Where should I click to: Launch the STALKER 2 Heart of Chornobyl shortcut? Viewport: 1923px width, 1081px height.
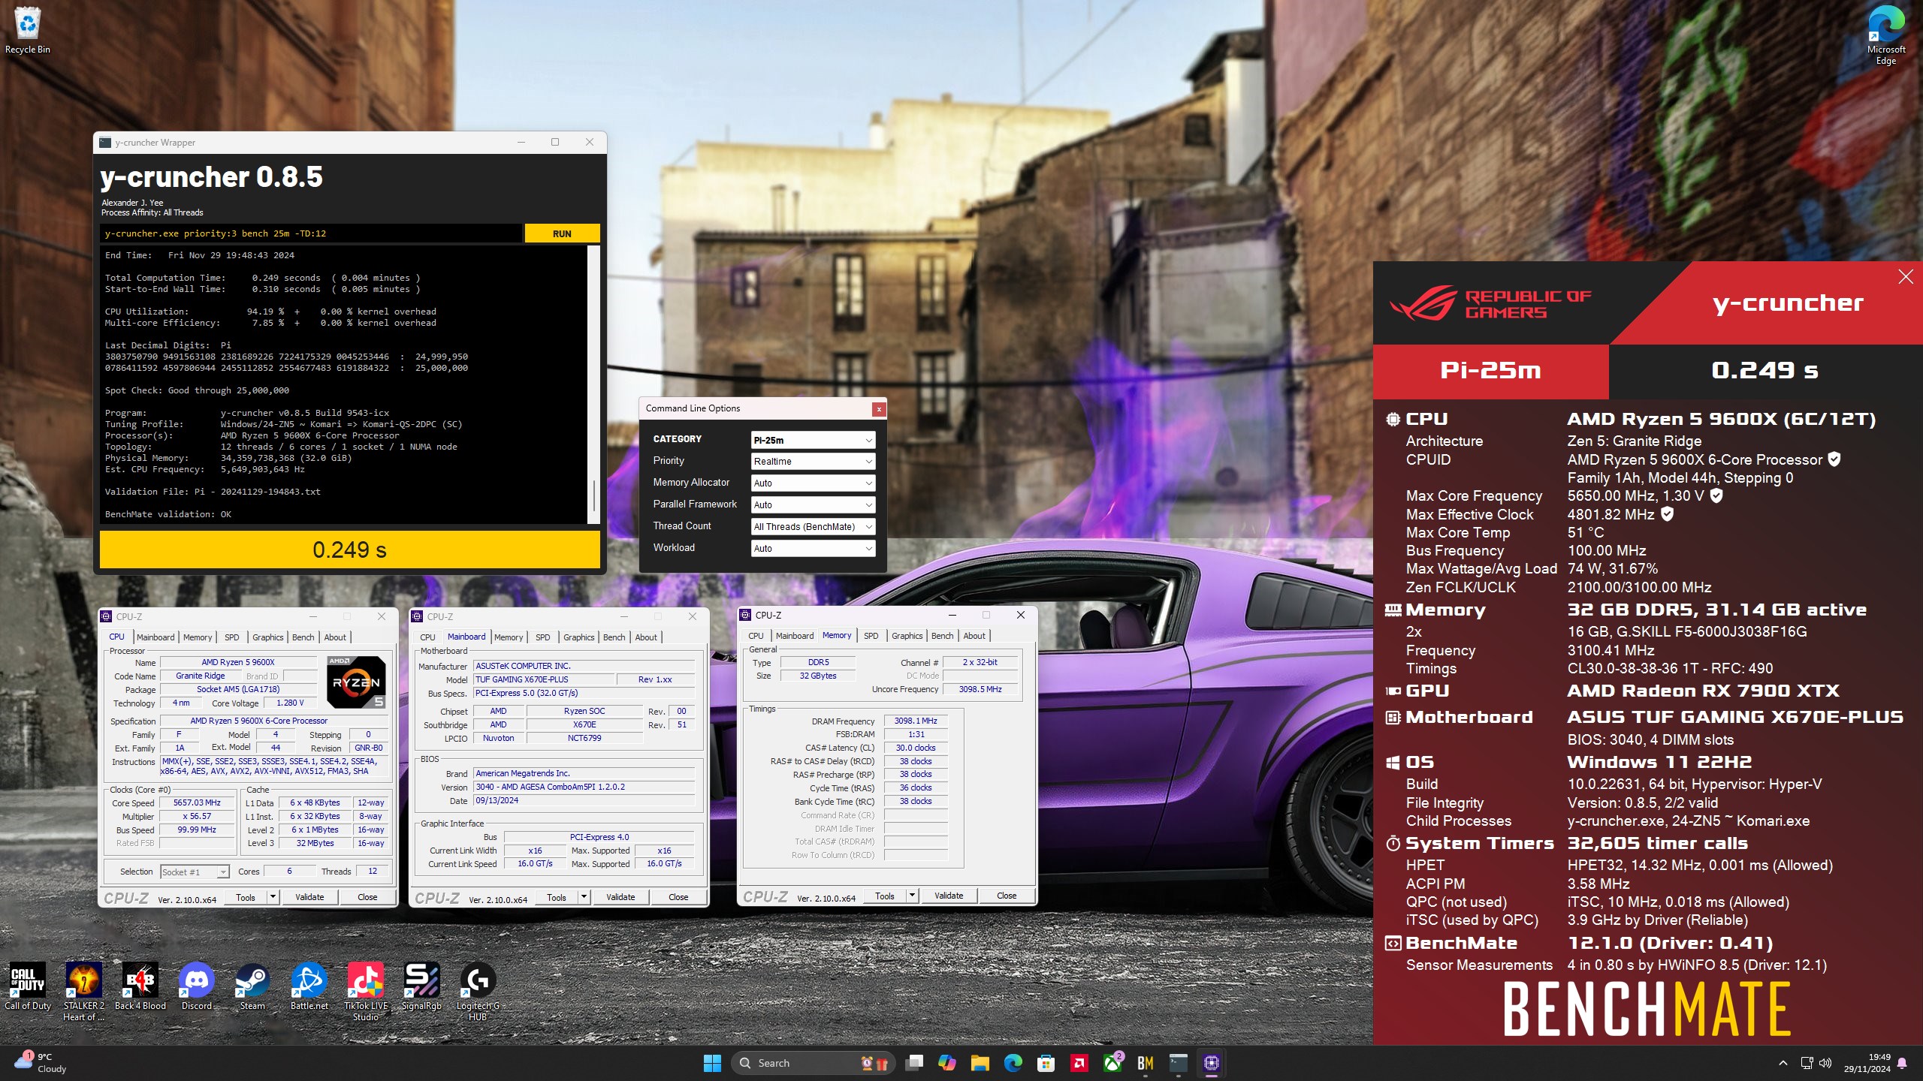pos(83,991)
